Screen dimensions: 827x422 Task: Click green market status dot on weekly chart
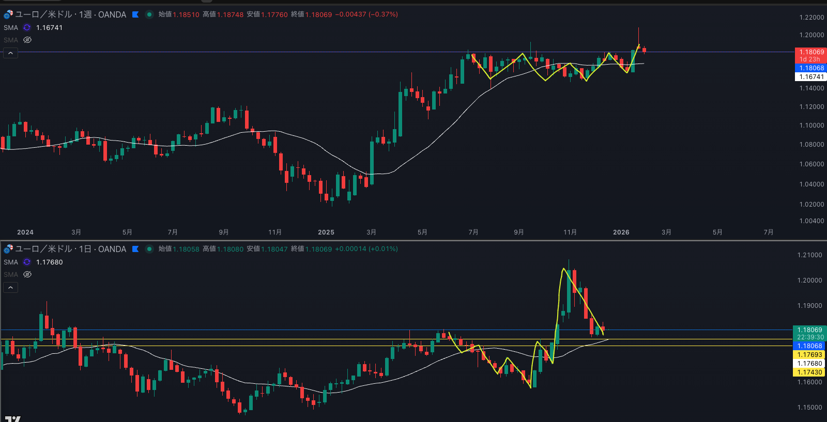pos(149,14)
